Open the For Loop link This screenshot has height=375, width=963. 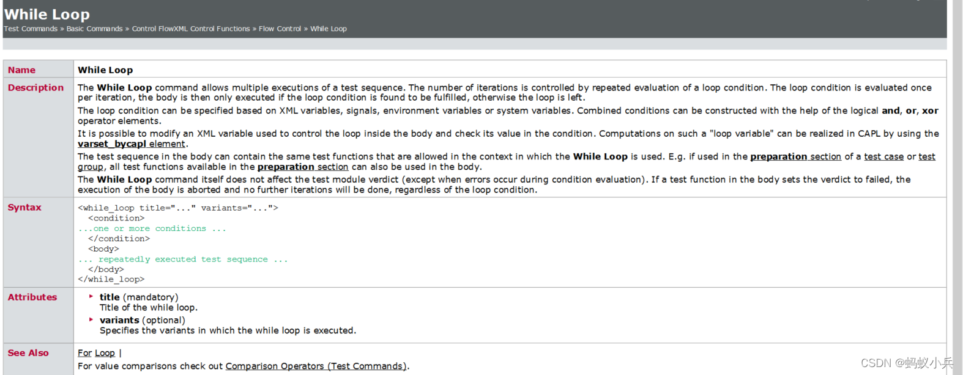tap(96, 353)
